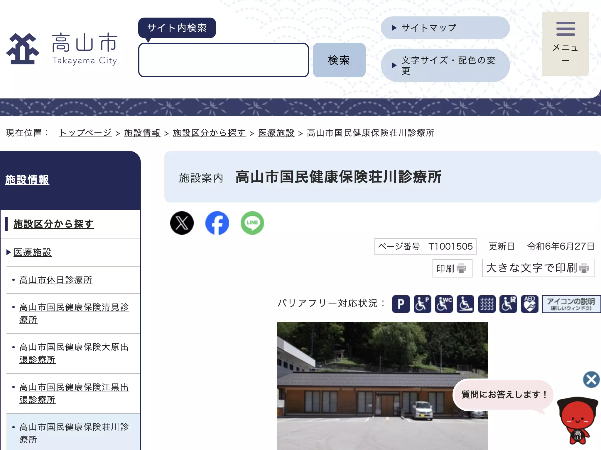Open the hamburger メニュー button

[565, 44]
